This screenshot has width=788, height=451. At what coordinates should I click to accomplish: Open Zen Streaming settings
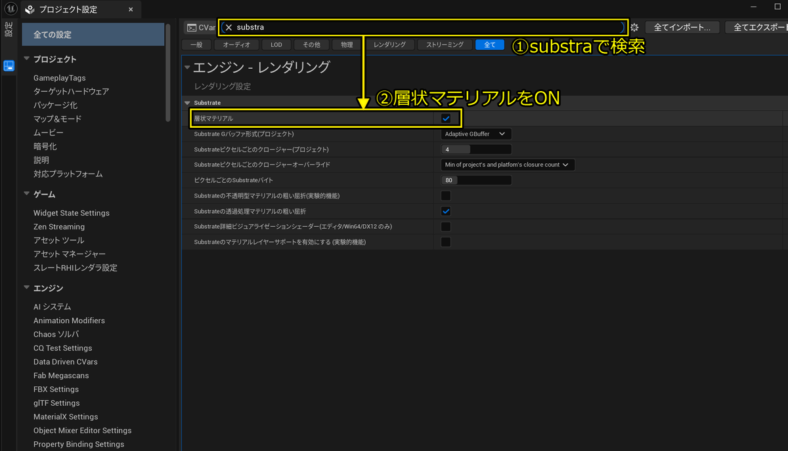point(59,227)
